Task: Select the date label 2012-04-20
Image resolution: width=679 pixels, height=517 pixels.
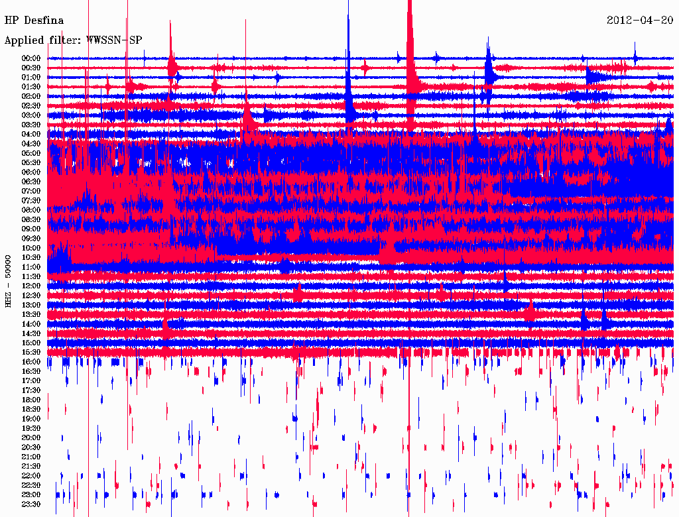Action: [640, 21]
